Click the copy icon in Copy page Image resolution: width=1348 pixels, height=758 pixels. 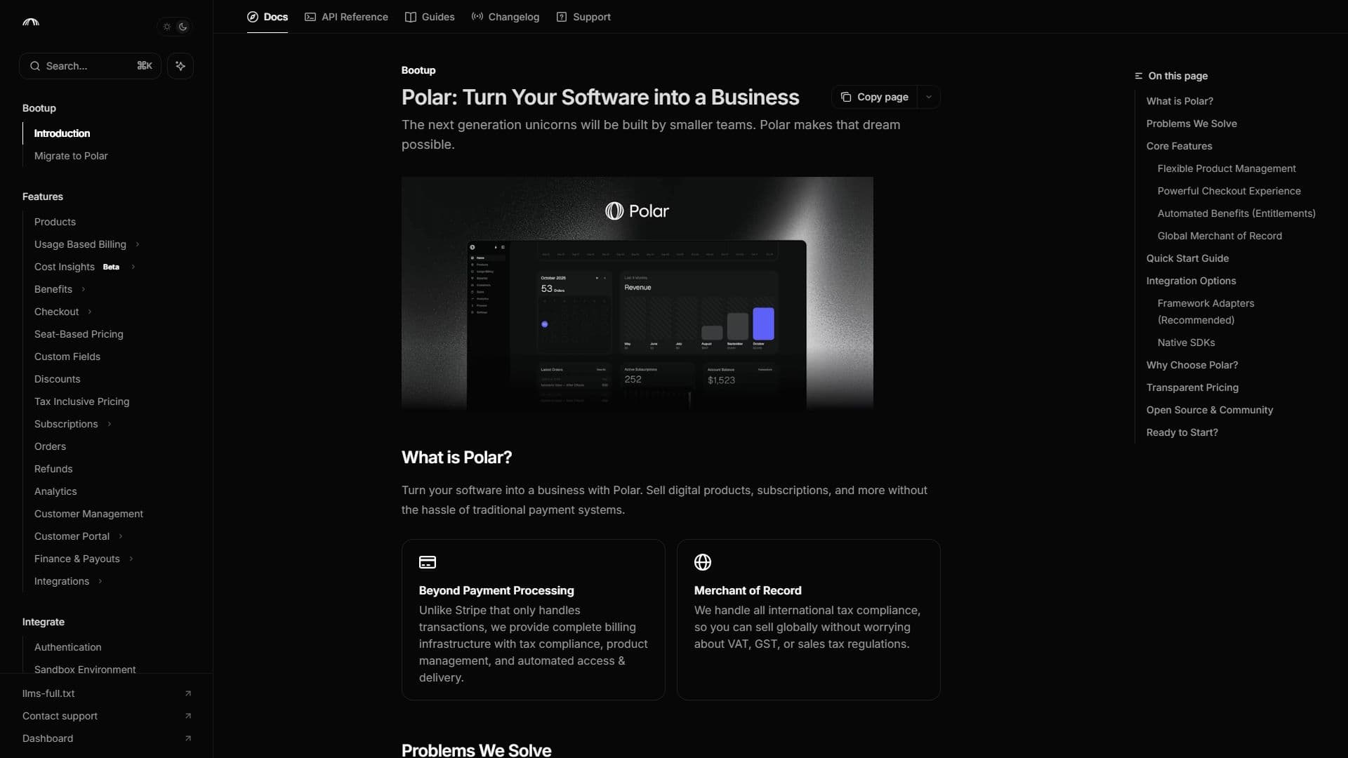846,97
